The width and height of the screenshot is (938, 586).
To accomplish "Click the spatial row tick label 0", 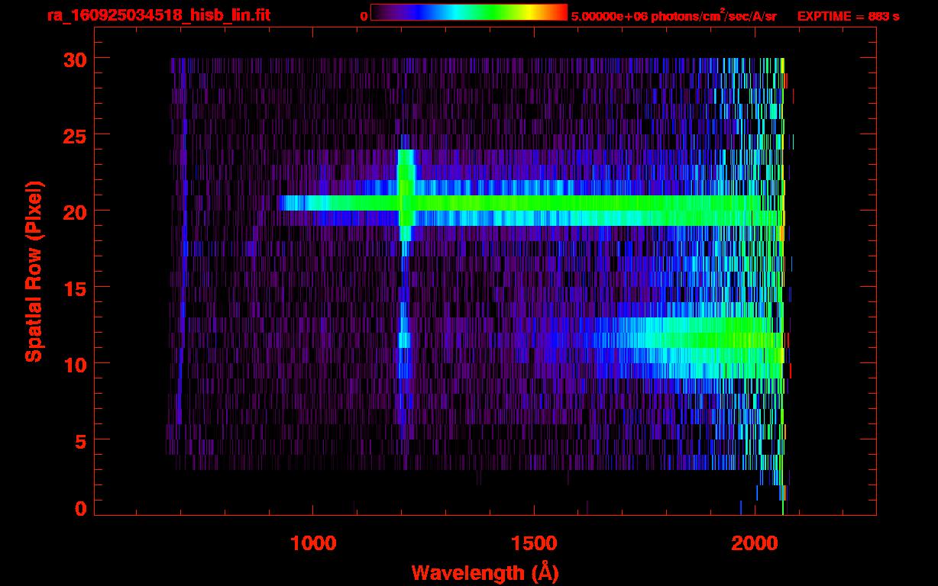I will 80,508.
